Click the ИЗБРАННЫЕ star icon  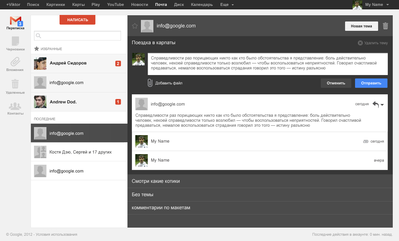pos(36,49)
